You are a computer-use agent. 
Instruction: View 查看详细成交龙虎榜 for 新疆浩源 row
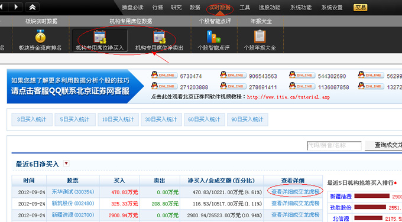(x=296, y=215)
